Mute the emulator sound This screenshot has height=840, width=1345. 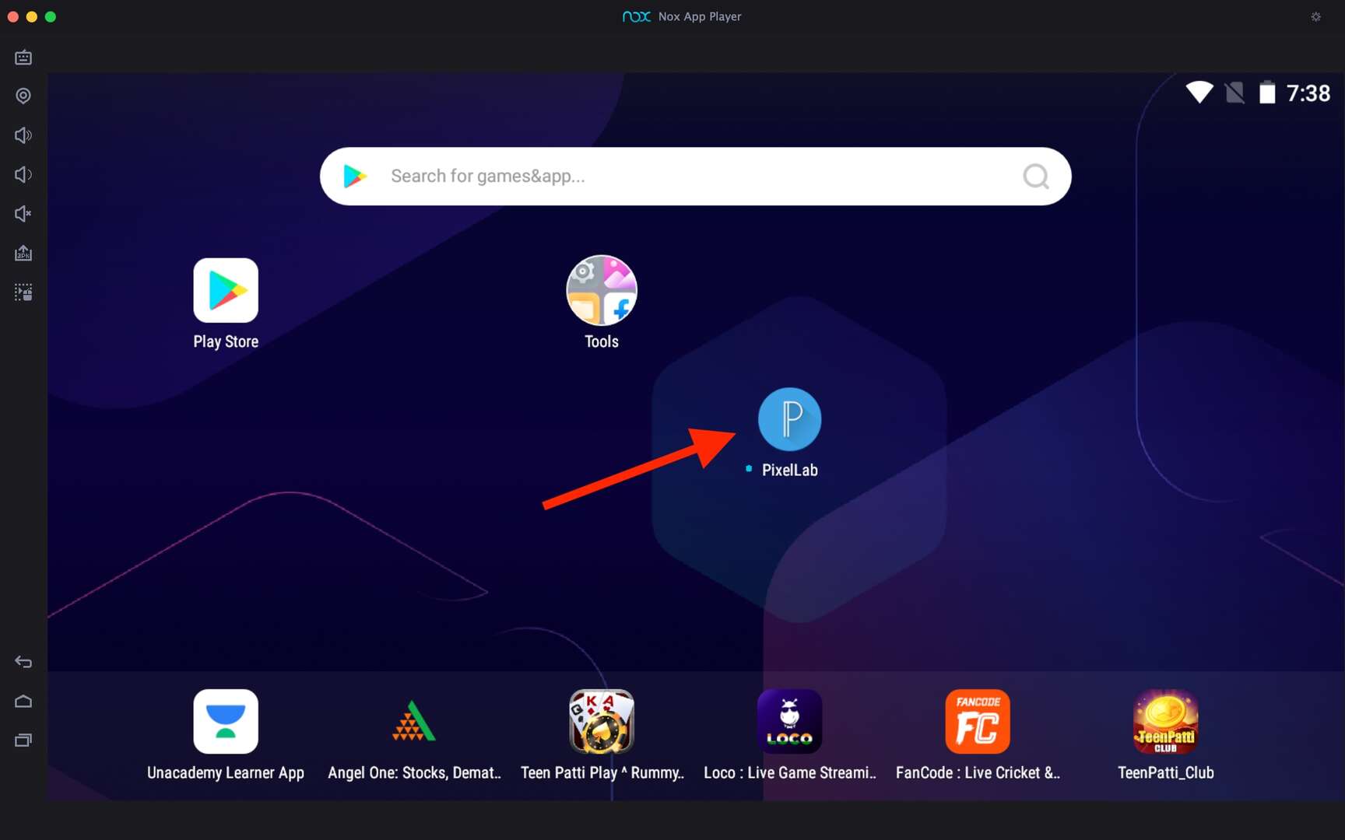click(23, 214)
